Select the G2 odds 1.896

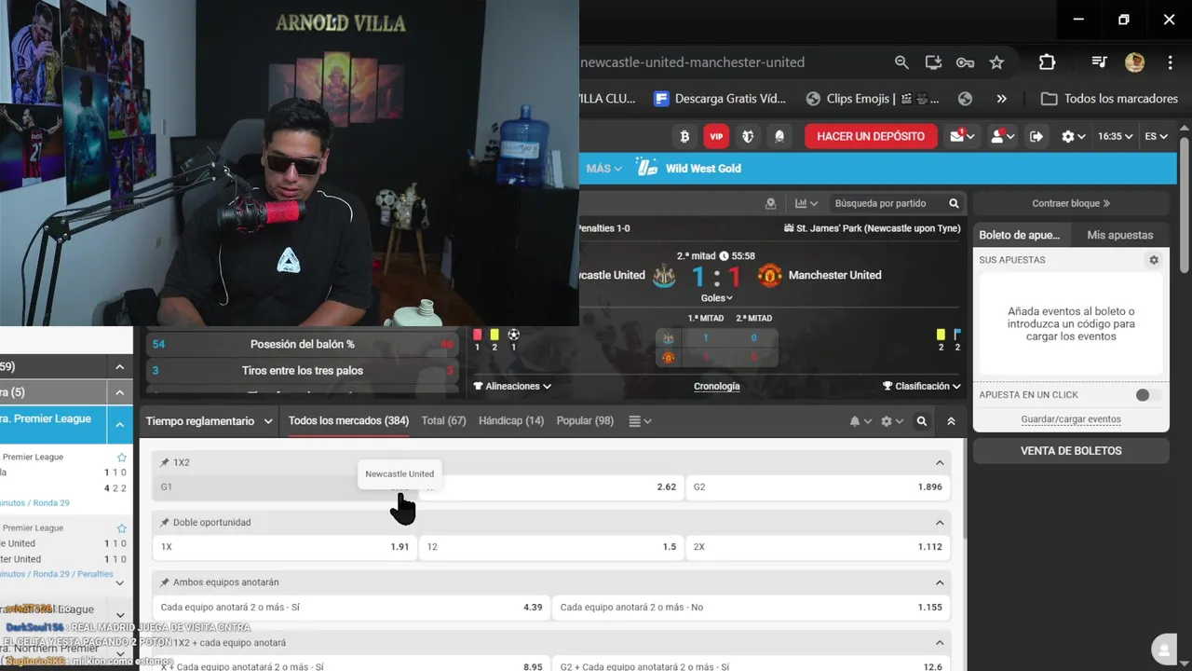[x=818, y=487]
